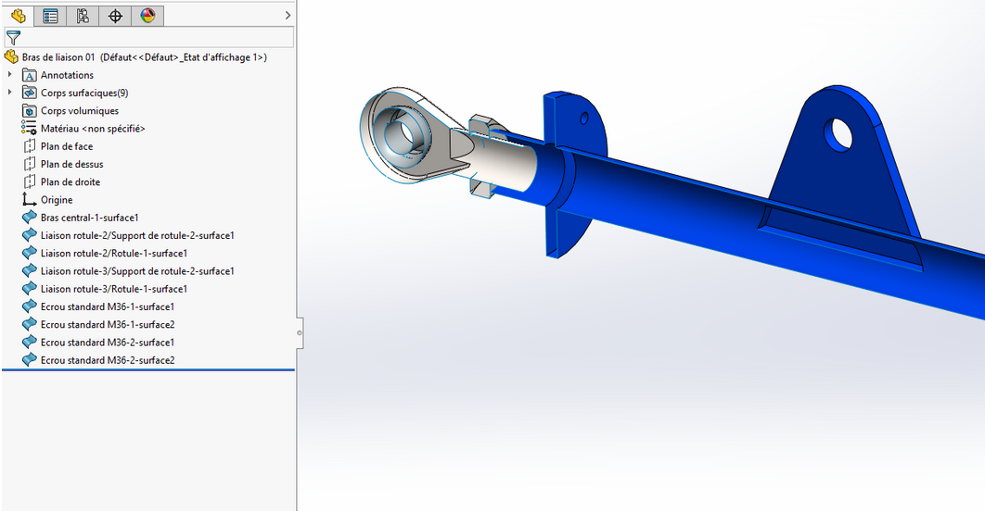
Task: Switch to the PropertyManager tab
Action: [50, 16]
